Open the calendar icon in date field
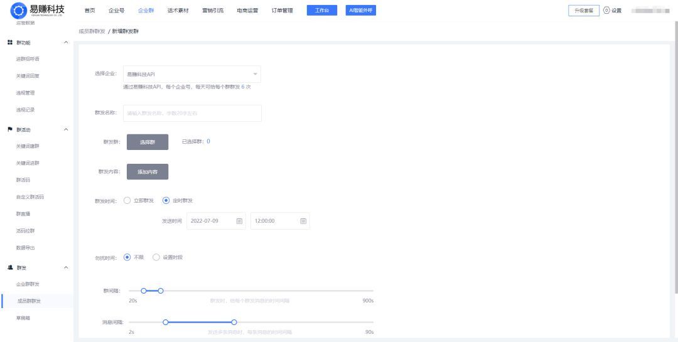Viewport: 678px width, 342px height. point(239,221)
